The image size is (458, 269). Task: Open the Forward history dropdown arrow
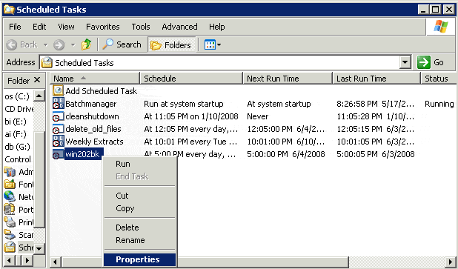click(x=73, y=45)
